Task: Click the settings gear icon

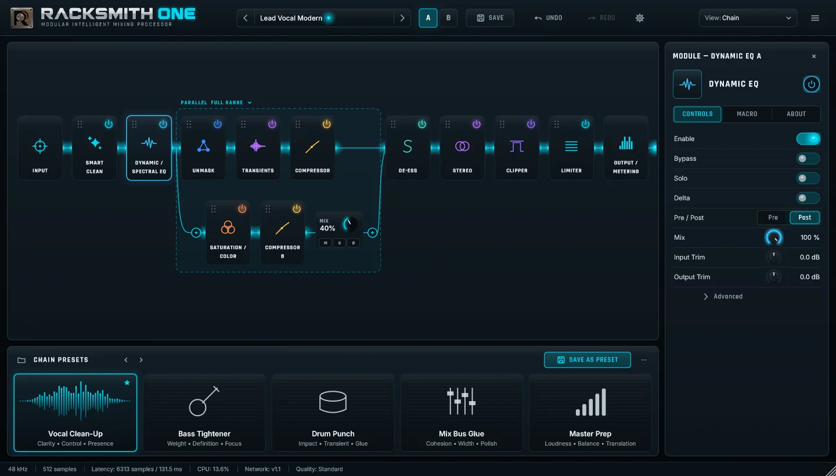Action: (x=640, y=18)
